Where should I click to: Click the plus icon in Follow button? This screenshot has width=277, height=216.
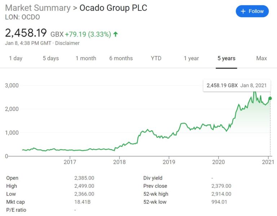(x=243, y=11)
